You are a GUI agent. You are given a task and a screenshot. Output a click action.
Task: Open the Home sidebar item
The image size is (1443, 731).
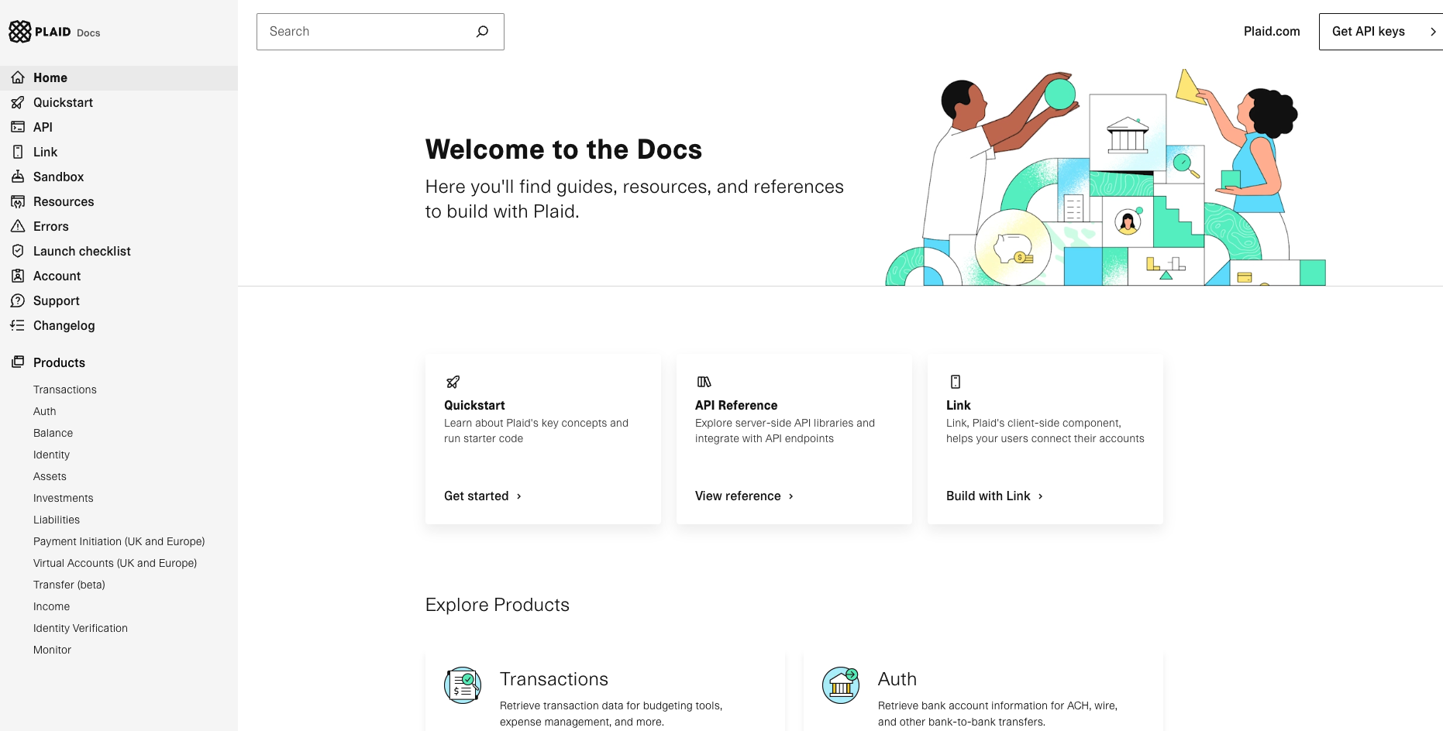(50, 77)
